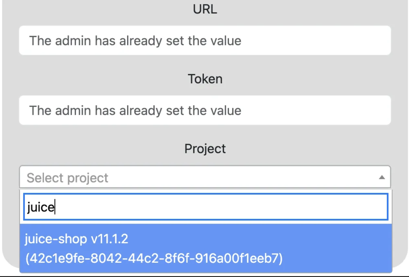Viewport: 409px width, 277px height.
Task: Focus the Token input field
Action: [205, 110]
